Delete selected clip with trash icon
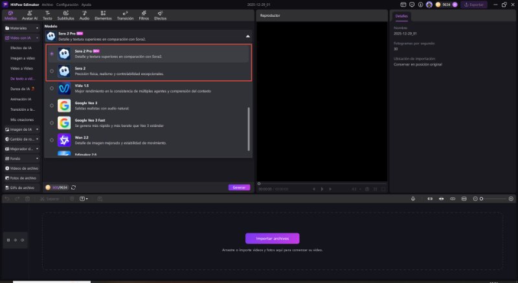The height and width of the screenshot is (283, 518). pos(28,199)
